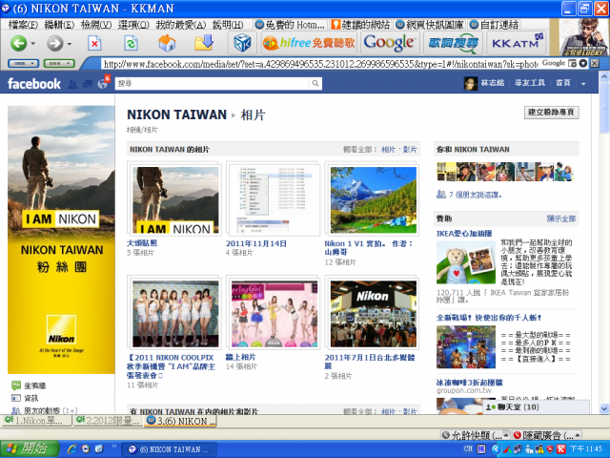The width and height of the screenshot is (610, 458).
Task: Click the album artist banner image
Action: coord(584,37)
